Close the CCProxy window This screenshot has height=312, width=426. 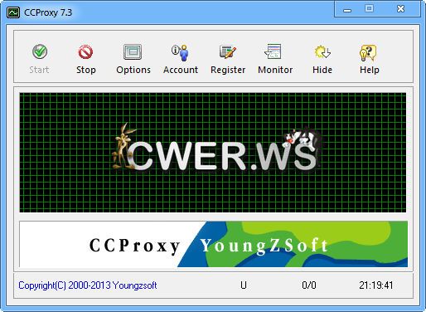tap(400, 9)
